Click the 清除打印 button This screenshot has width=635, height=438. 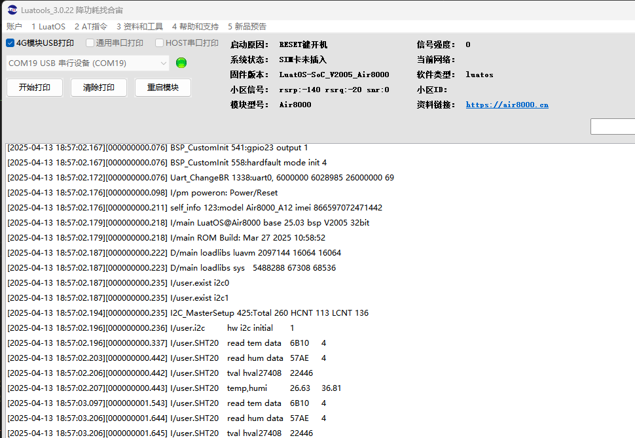pos(99,88)
